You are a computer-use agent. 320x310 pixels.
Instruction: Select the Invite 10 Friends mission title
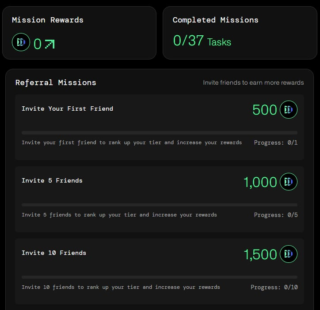(54, 253)
